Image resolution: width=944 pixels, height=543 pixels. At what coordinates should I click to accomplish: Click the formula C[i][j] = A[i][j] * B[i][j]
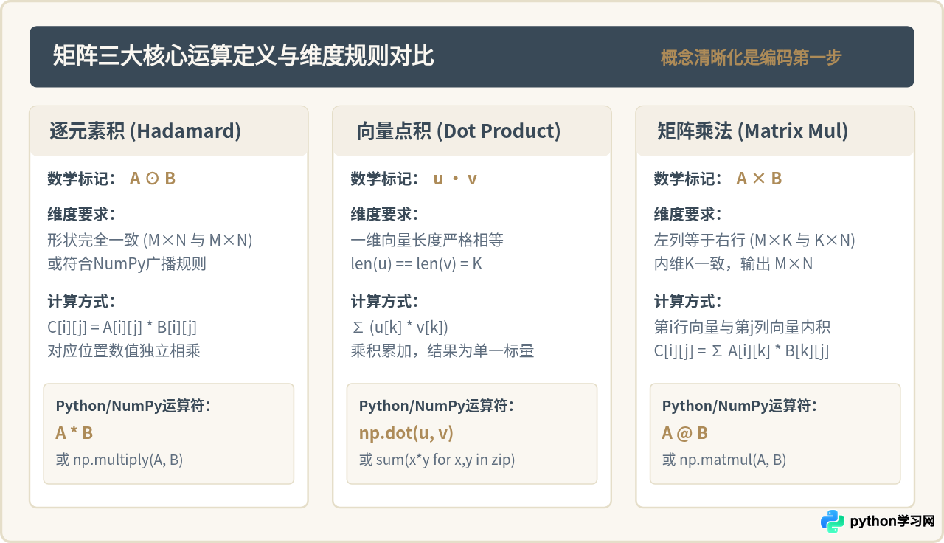pyautogui.click(x=122, y=328)
